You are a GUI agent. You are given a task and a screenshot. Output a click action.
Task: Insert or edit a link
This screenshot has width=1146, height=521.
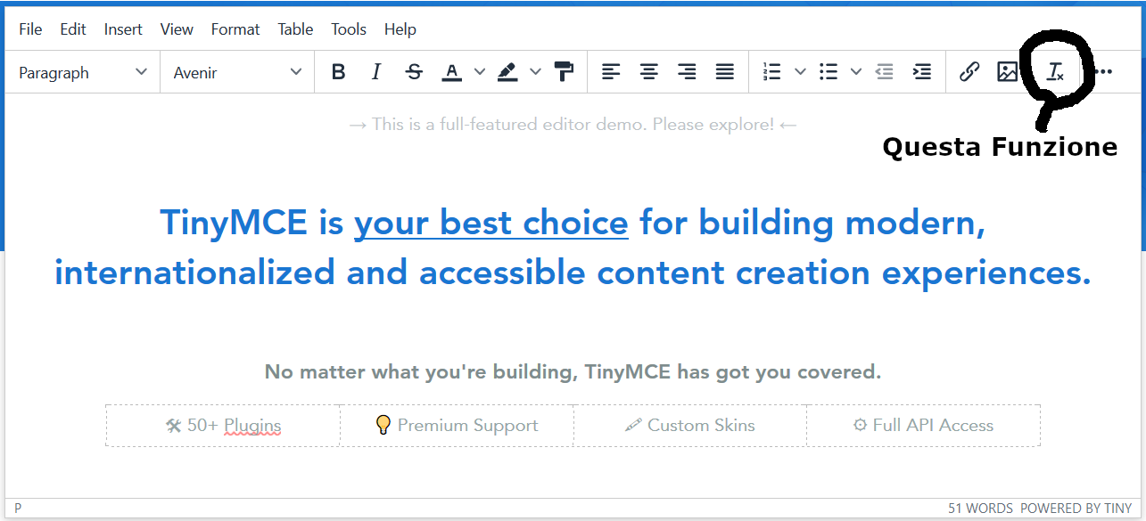point(969,72)
